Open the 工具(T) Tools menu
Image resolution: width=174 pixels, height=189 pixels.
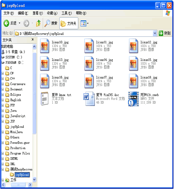(67, 13)
